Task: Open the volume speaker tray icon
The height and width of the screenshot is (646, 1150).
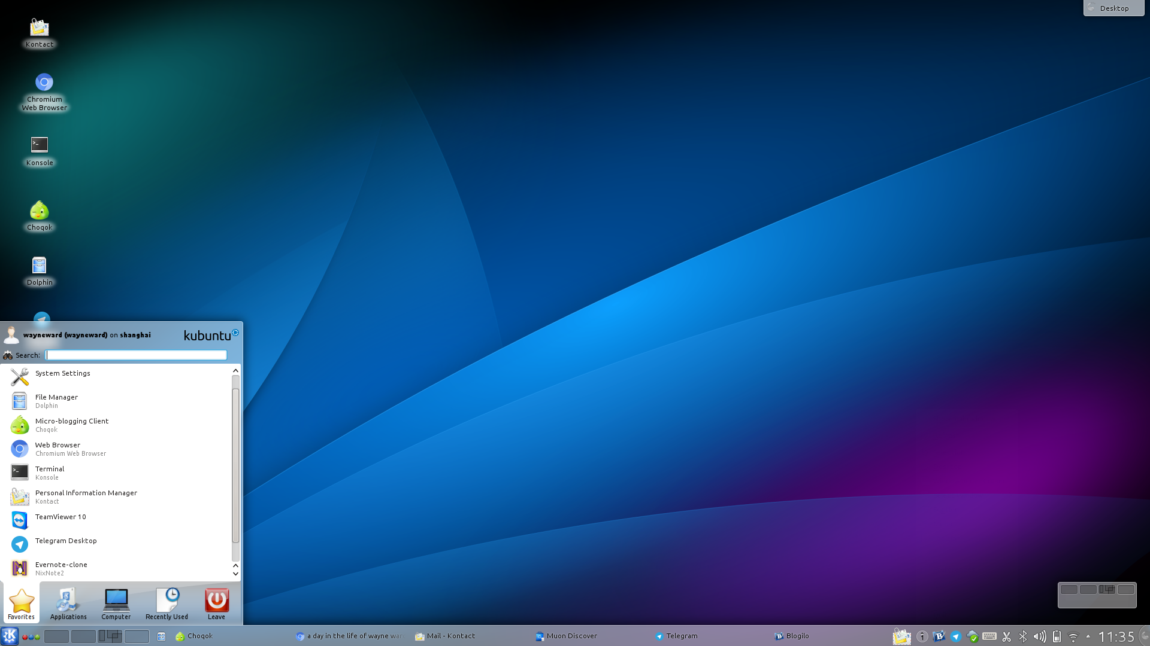Action: (1040, 636)
